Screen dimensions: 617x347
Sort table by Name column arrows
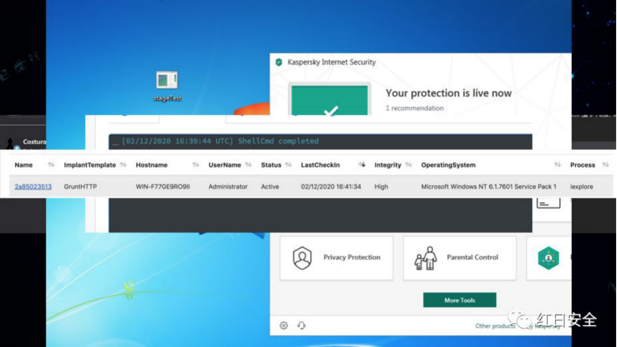(x=51, y=165)
